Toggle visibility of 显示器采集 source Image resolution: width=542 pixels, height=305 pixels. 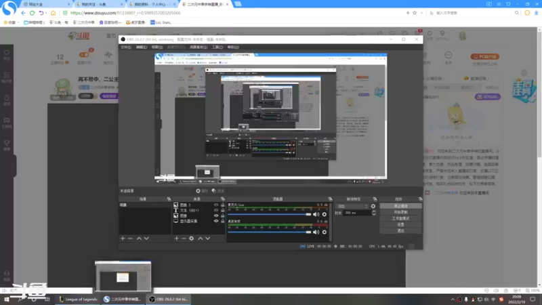(216, 221)
